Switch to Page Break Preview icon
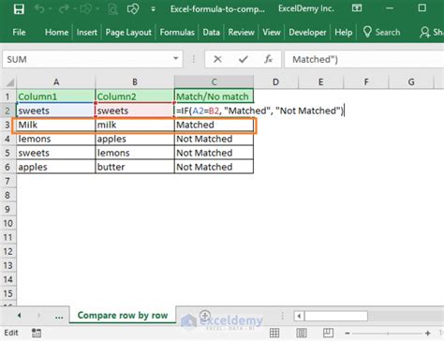Image resolution: width=444 pixels, height=341 pixels. [x=328, y=333]
